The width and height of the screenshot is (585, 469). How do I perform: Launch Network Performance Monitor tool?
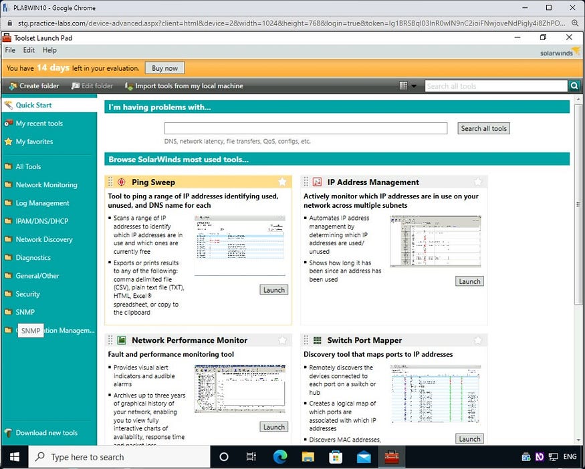coord(274,427)
